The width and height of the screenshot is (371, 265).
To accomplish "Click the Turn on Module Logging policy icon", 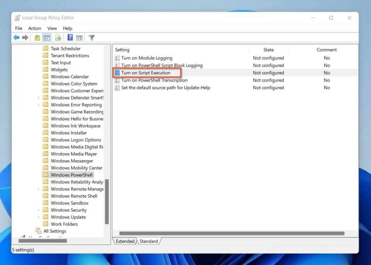I will coord(117,58).
